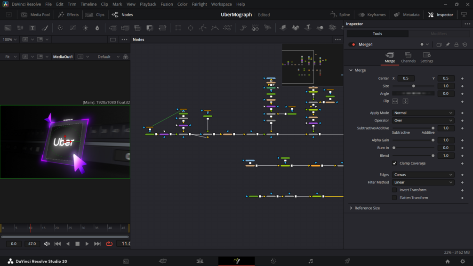Toggle Merge1 node enable switch
Screen dimensions: 473x266
[x=352, y=45]
